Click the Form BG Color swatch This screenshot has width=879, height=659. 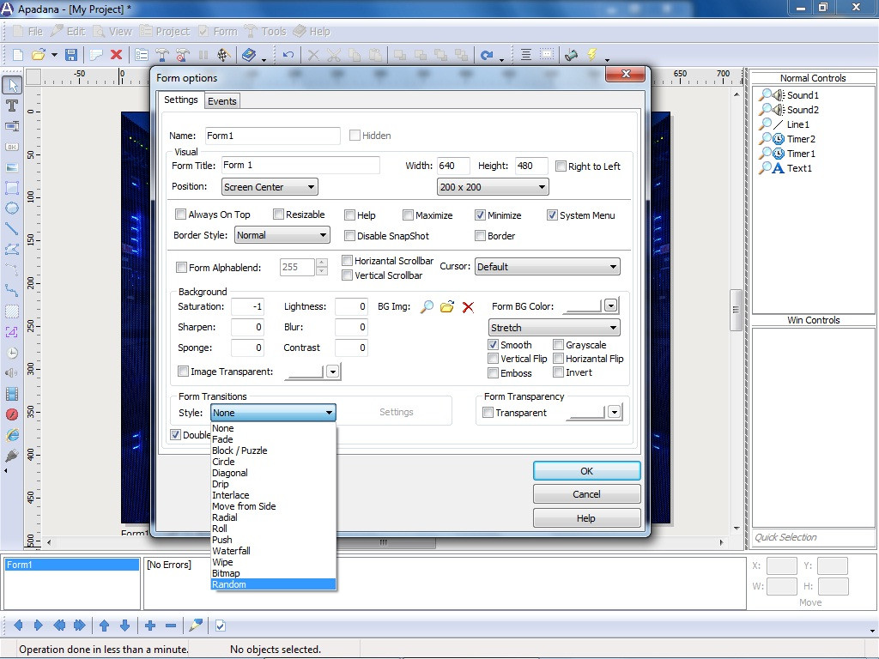coord(582,306)
